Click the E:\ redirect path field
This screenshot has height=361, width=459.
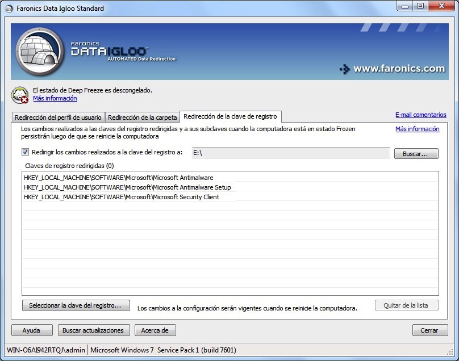click(x=291, y=153)
